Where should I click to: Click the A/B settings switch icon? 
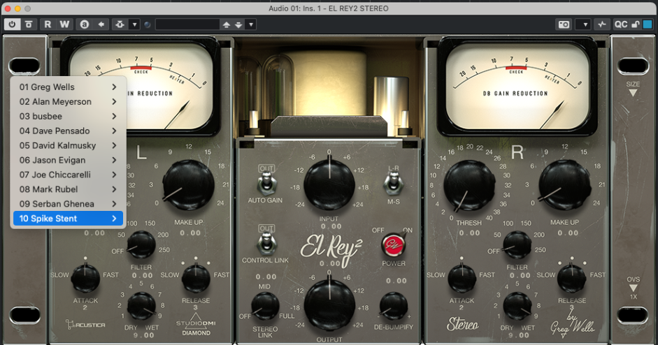click(x=85, y=24)
